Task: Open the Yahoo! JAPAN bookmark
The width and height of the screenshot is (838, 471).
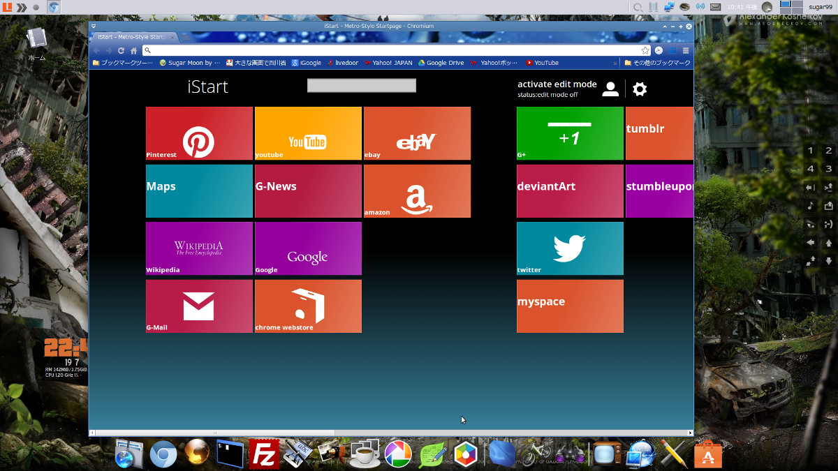Action: pyautogui.click(x=388, y=63)
